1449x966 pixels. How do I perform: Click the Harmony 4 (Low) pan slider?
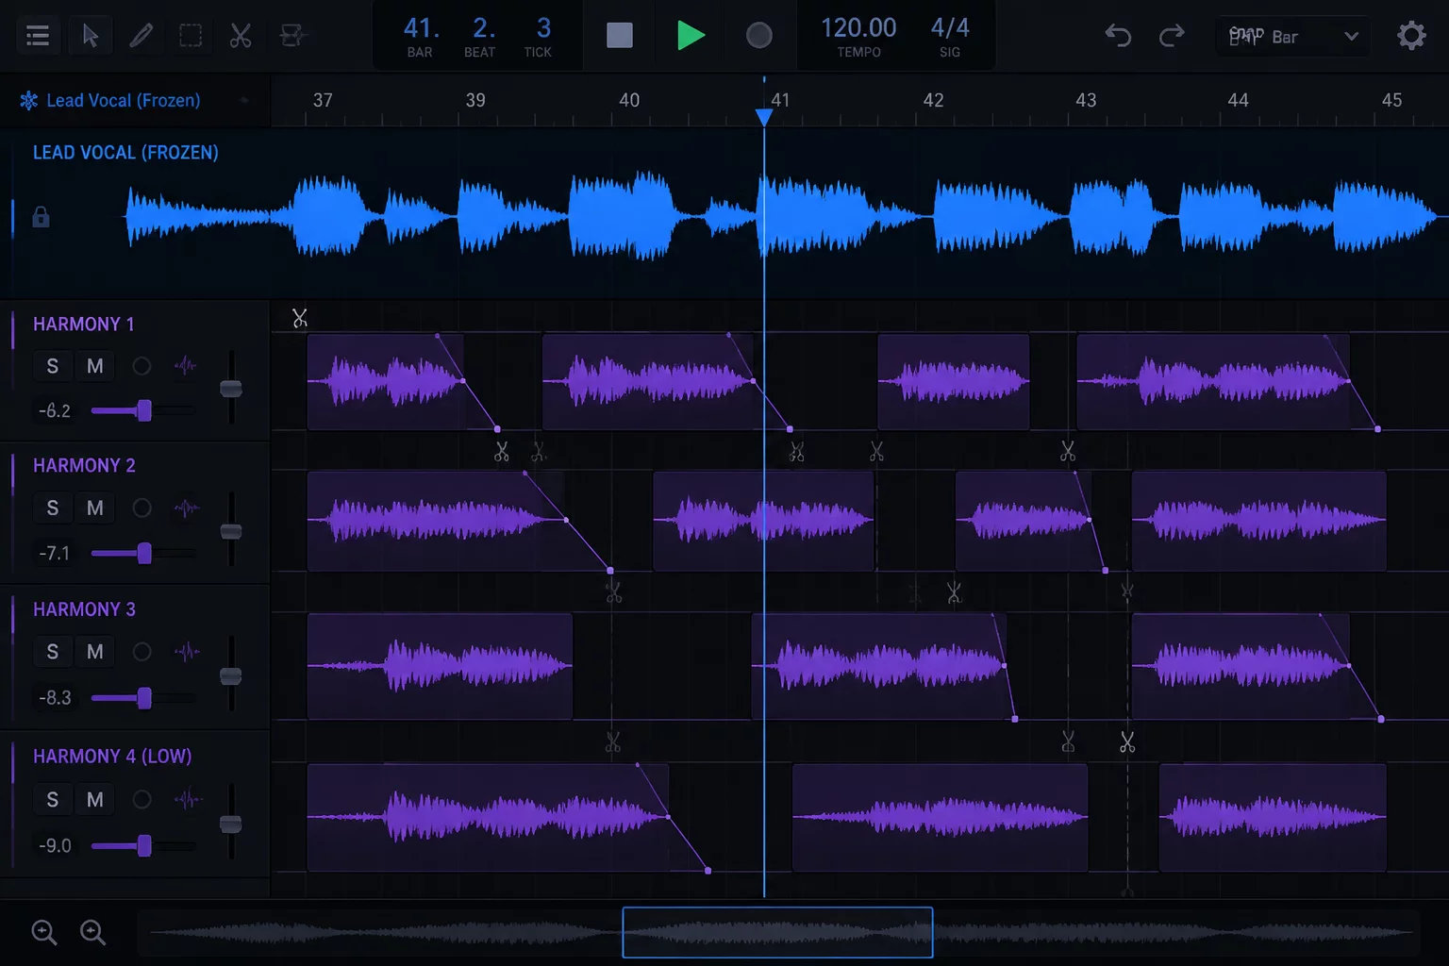143,845
